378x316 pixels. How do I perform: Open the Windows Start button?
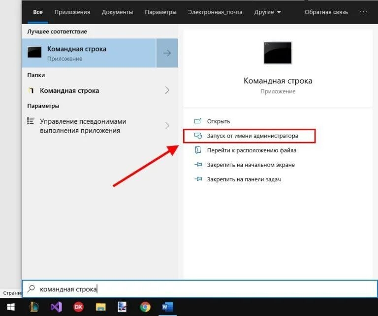(11, 307)
